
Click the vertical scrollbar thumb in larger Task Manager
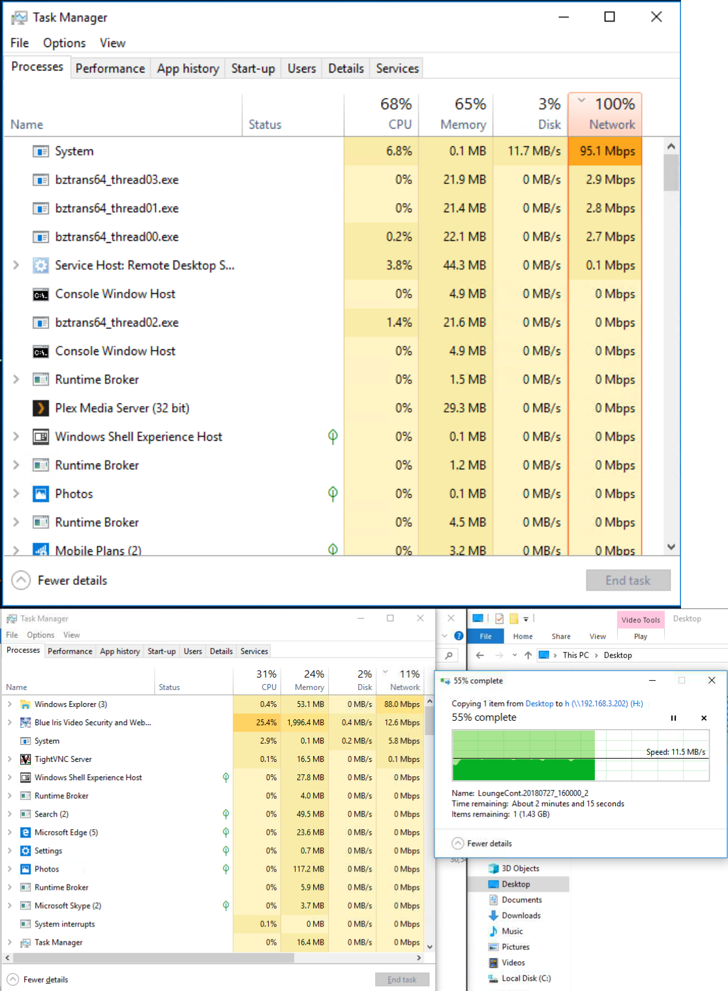(671, 173)
